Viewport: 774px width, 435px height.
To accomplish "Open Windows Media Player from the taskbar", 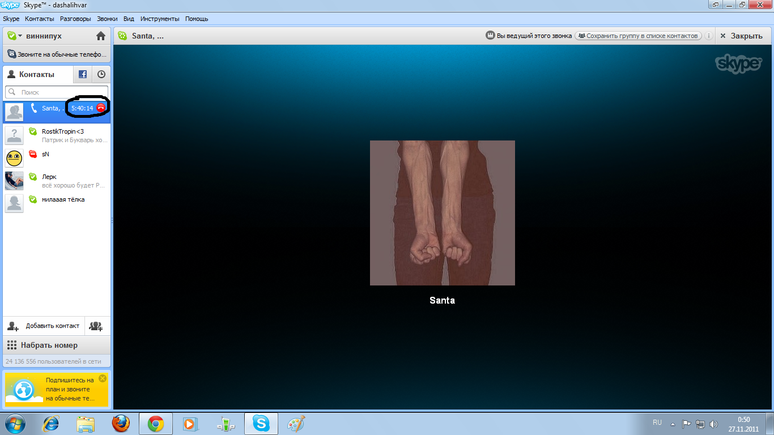I will 190,424.
